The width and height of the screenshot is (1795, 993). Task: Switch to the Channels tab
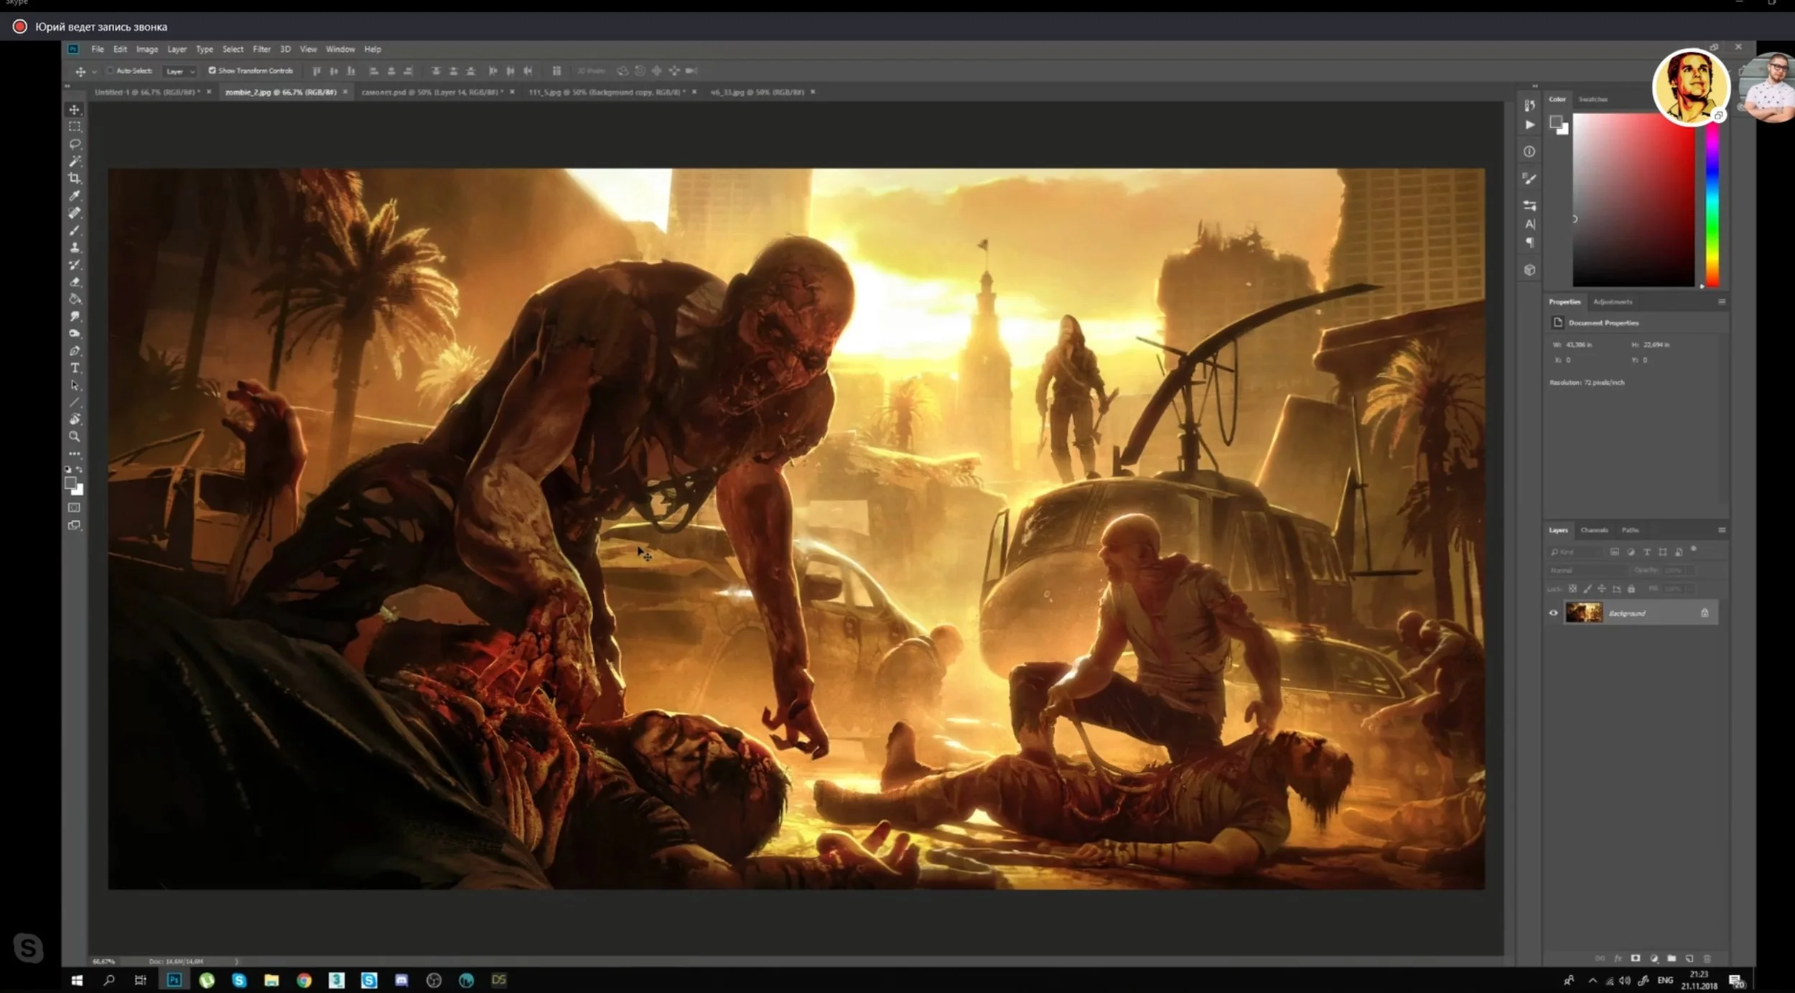[x=1594, y=530]
